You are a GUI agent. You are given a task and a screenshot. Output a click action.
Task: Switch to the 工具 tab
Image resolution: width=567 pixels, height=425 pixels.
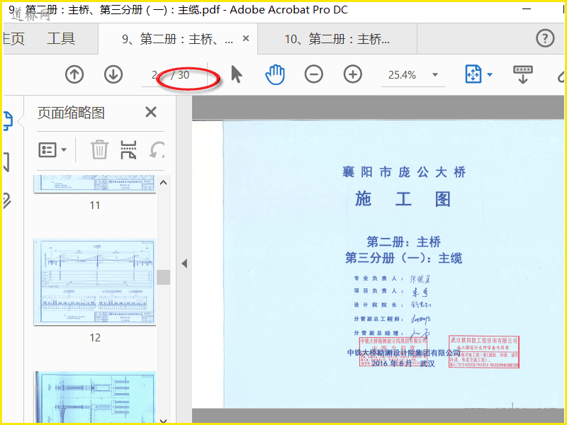pyautogui.click(x=61, y=38)
